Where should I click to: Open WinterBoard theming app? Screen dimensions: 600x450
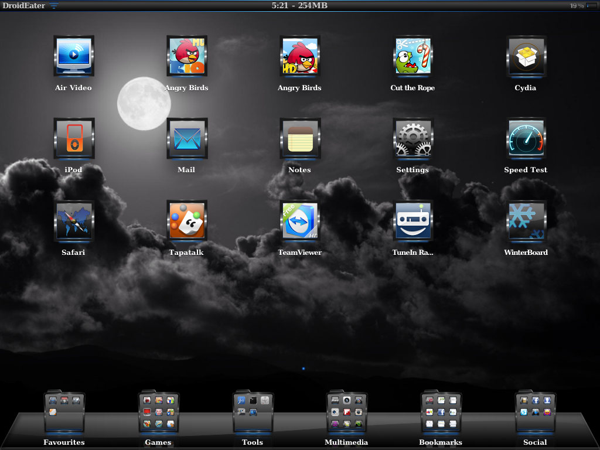point(526,221)
